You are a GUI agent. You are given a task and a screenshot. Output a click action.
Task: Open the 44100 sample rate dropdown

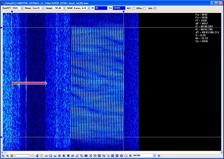[154, 156]
